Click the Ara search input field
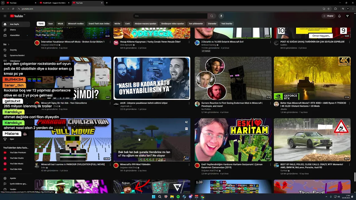This screenshot has width=356, height=200. click(170, 16)
